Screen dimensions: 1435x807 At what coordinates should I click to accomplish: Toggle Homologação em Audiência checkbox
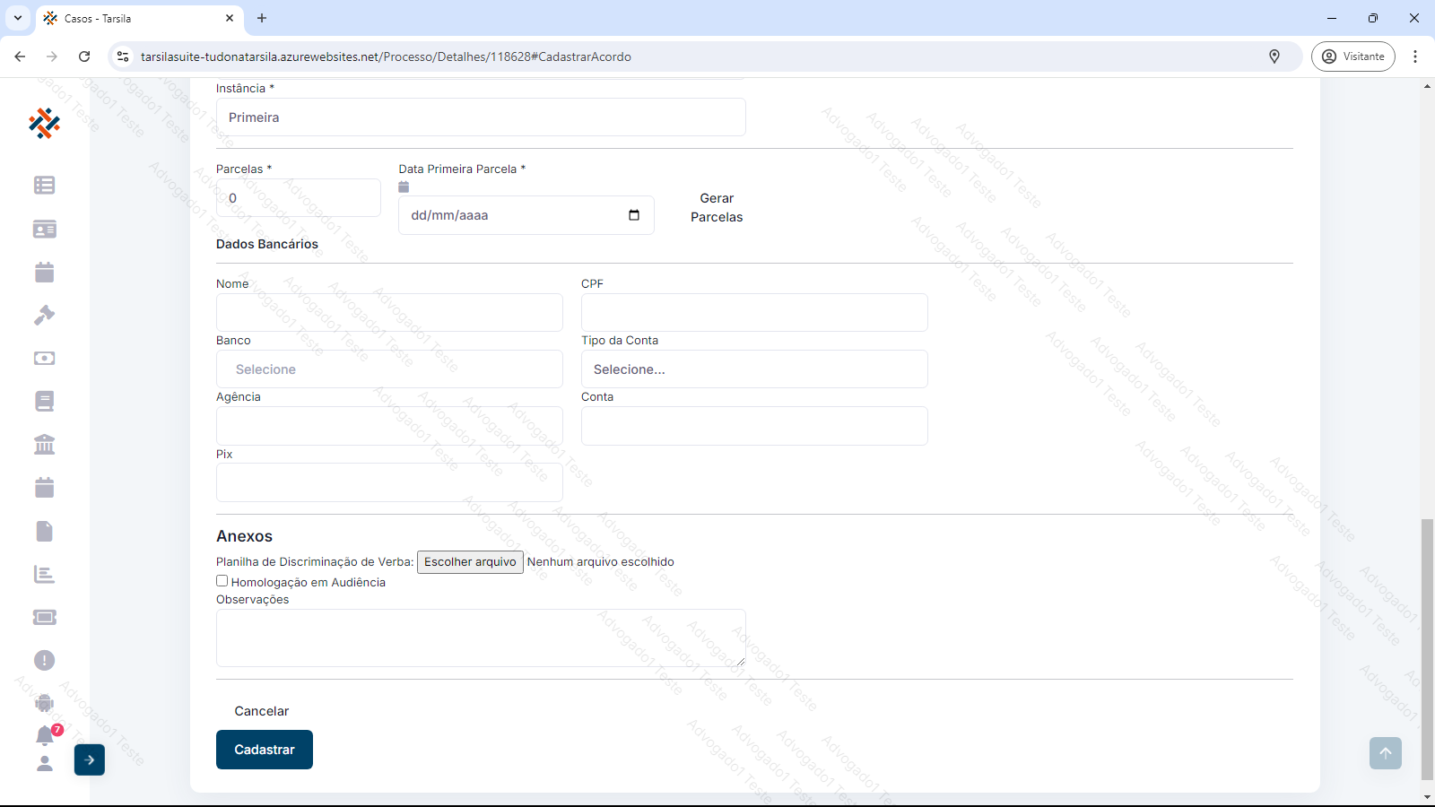222,581
